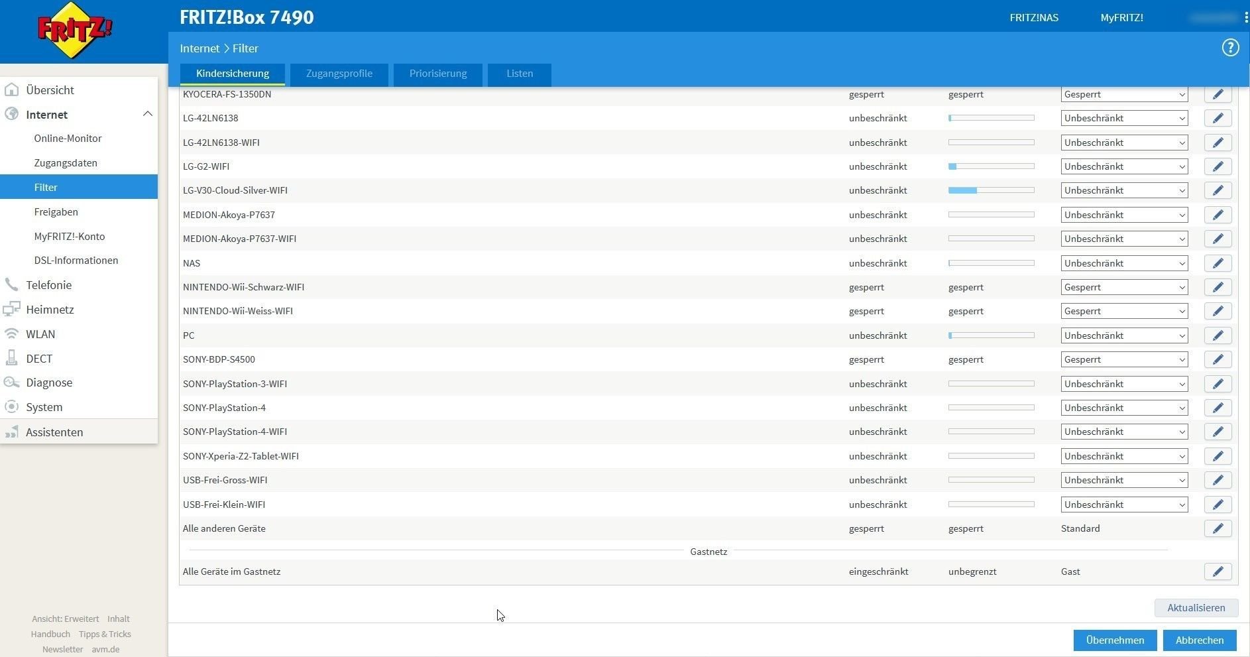Open the avm.de footer link
This screenshot has width=1250, height=657.
tap(105, 650)
